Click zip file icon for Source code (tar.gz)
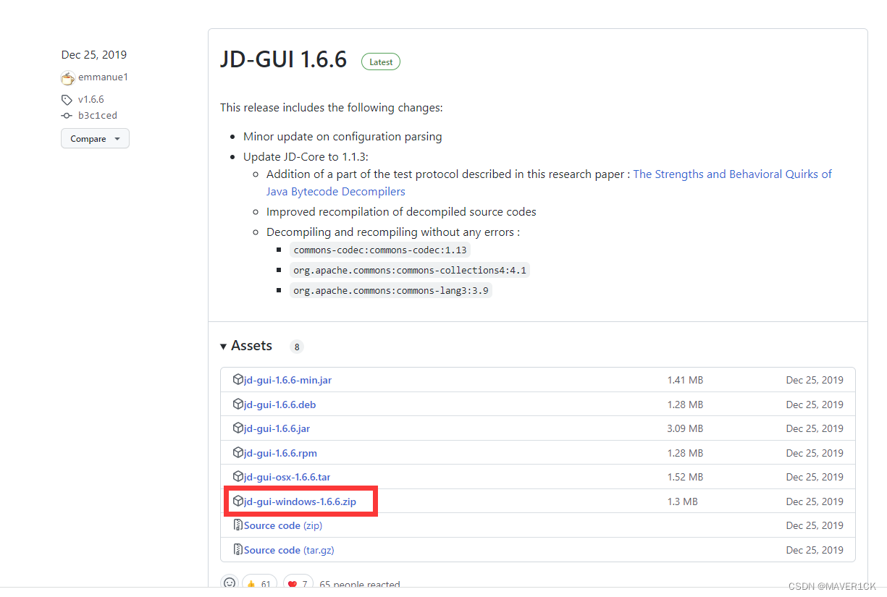 238,549
